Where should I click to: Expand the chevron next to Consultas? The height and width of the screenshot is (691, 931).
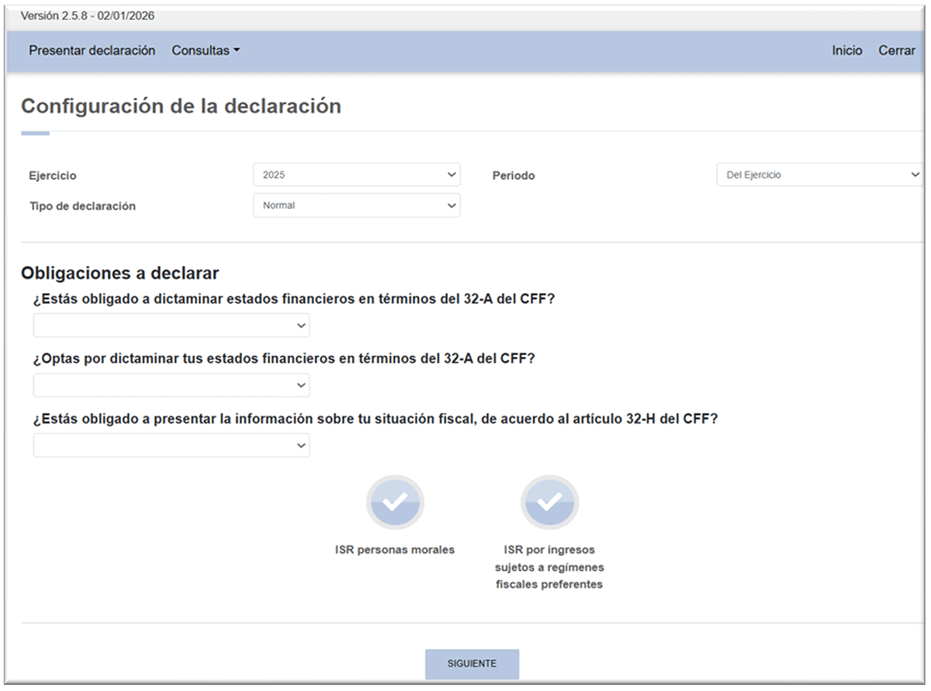pos(235,50)
